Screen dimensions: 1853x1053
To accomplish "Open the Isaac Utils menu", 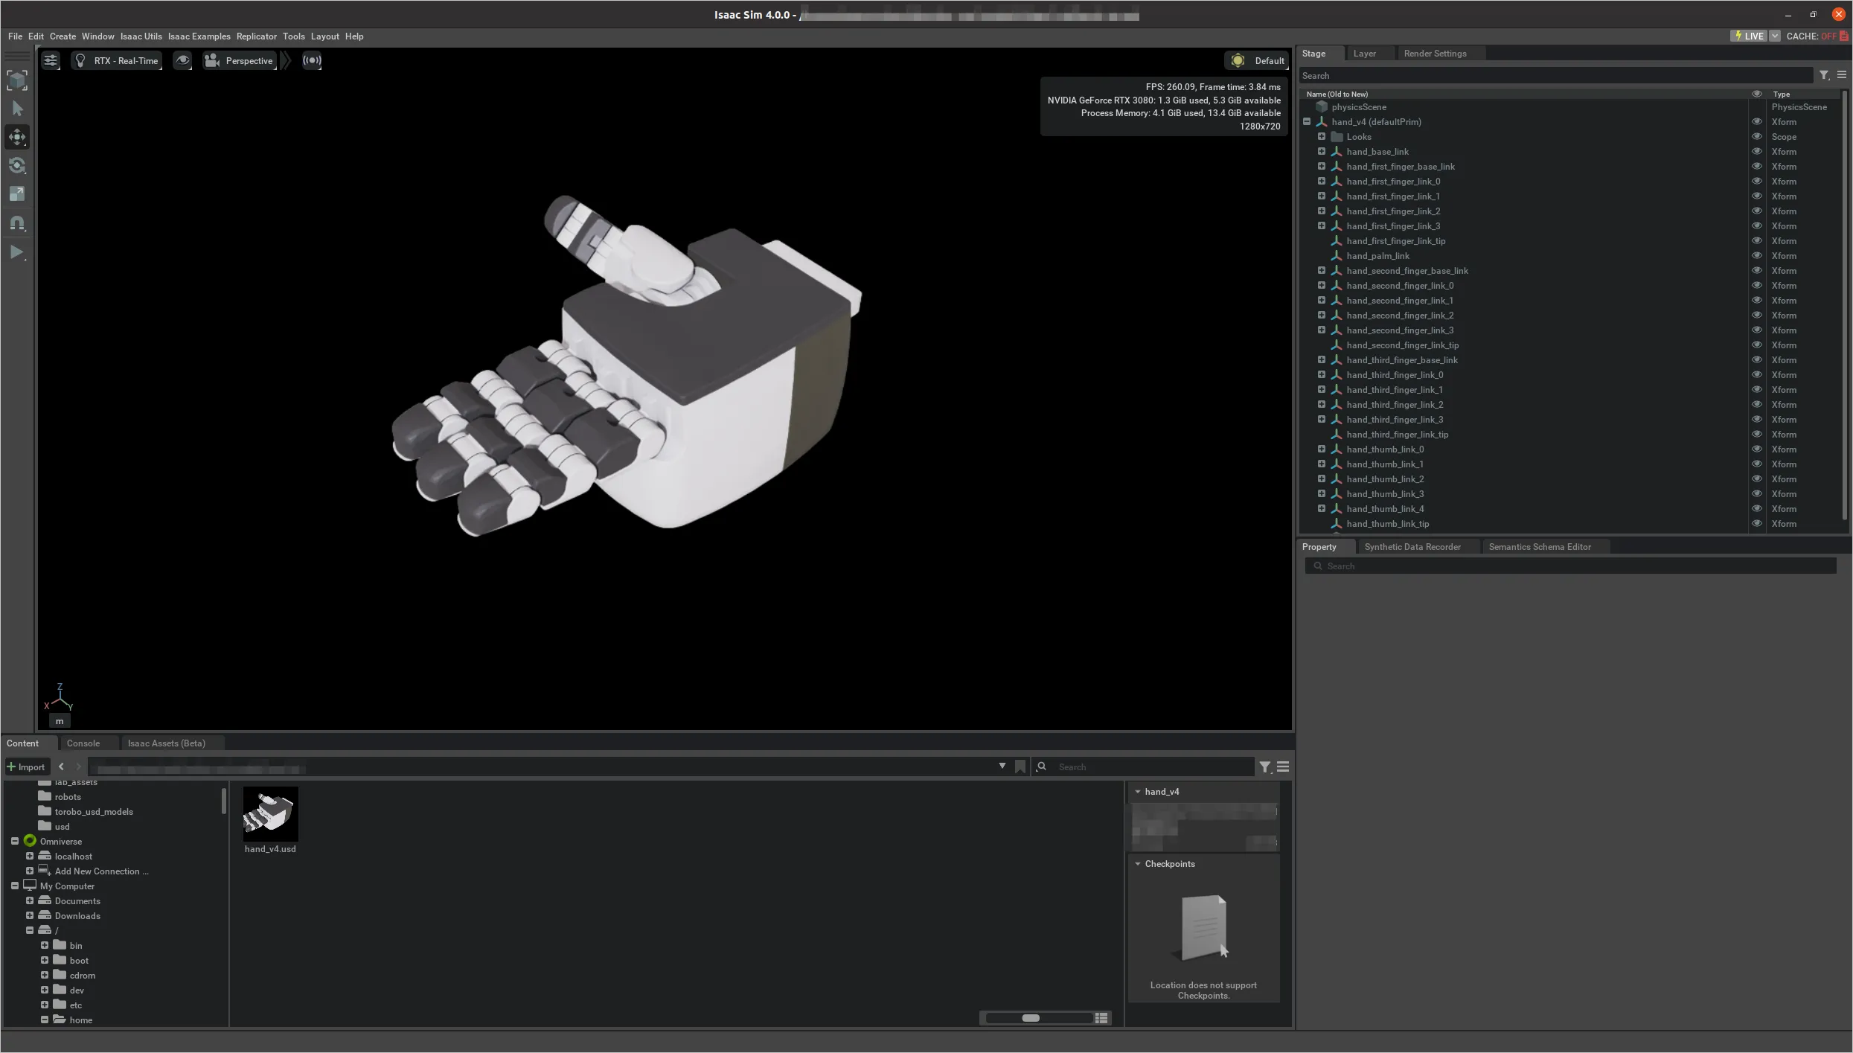I will 141,36.
